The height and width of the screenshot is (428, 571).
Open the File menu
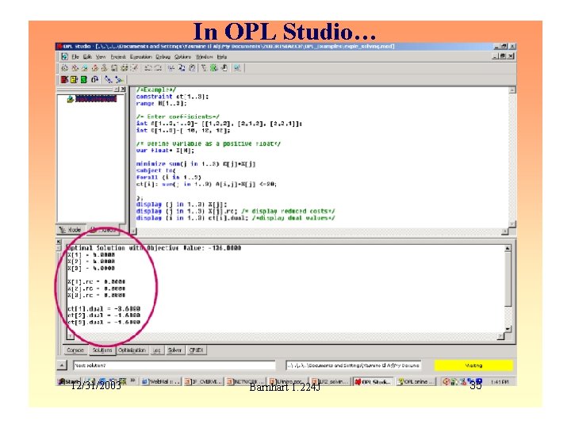(75, 57)
